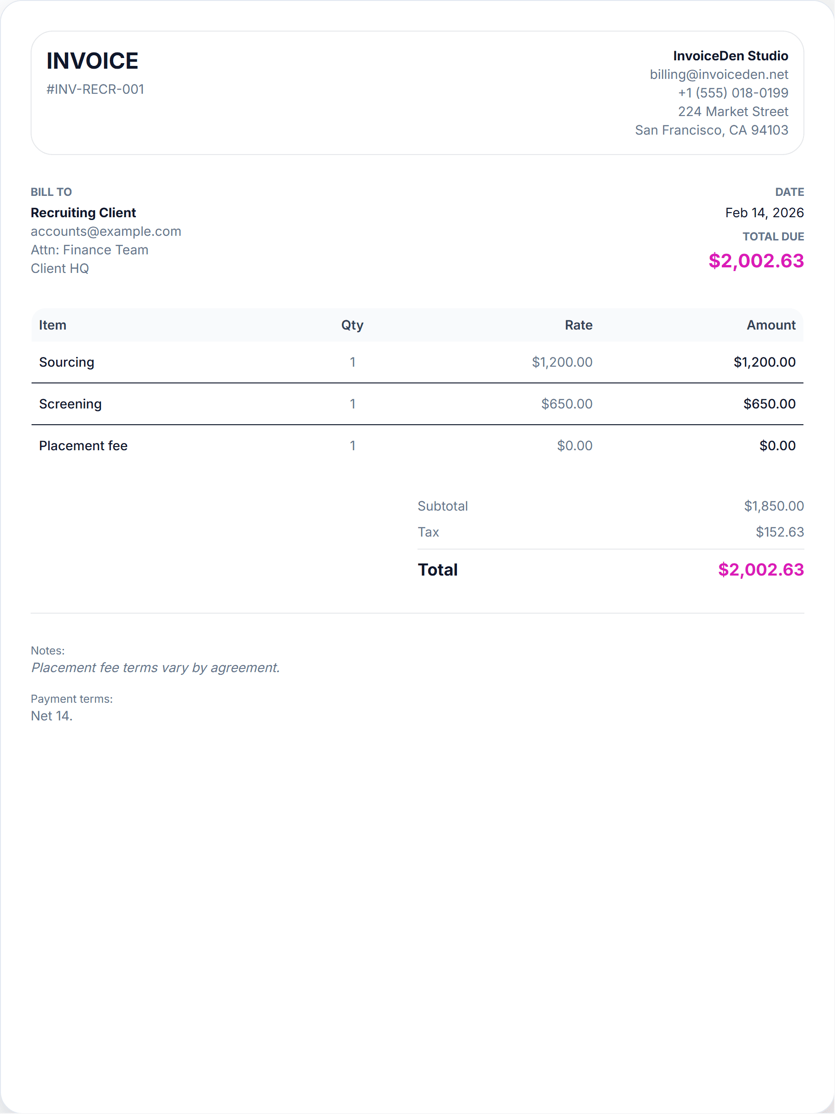Click the INVOICE heading

coord(92,61)
